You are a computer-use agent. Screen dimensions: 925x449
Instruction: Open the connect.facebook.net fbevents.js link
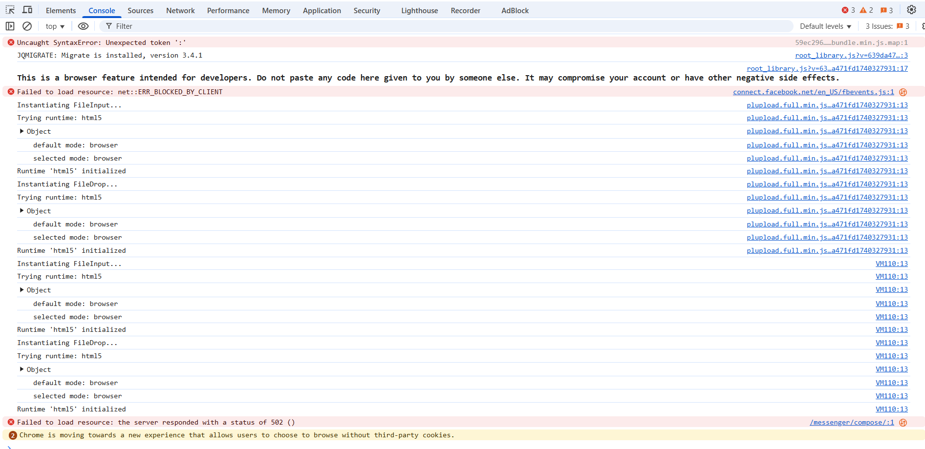click(x=813, y=92)
